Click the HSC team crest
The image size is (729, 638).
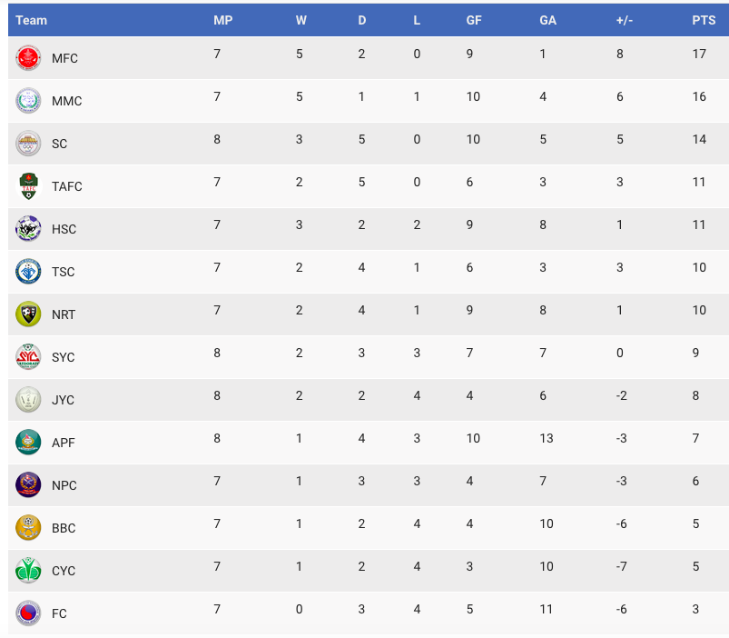click(28, 229)
